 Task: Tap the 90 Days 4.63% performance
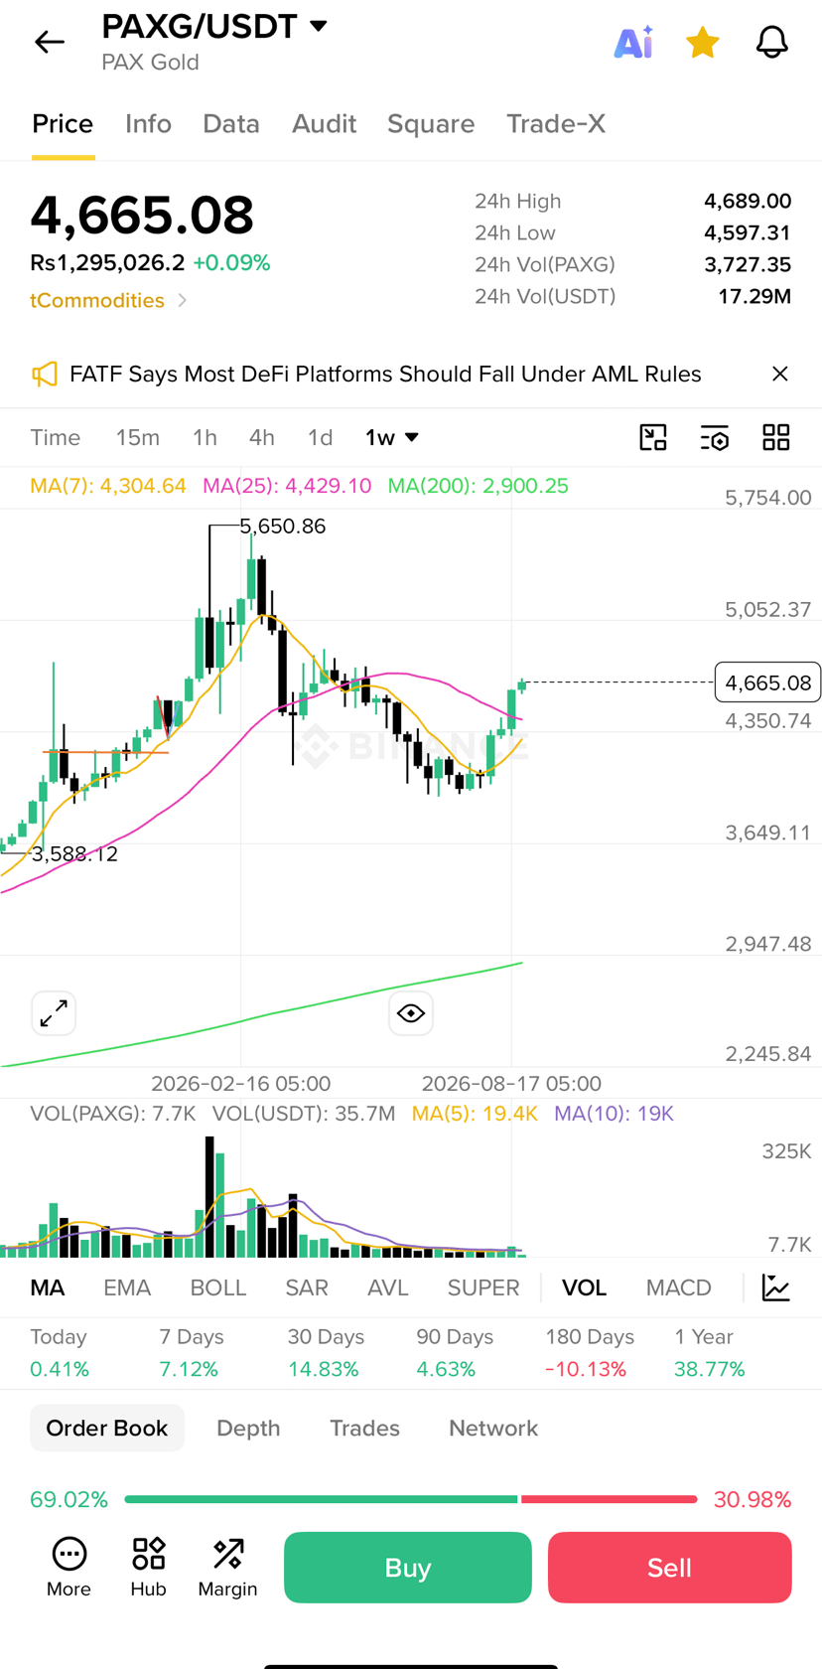coord(455,1353)
